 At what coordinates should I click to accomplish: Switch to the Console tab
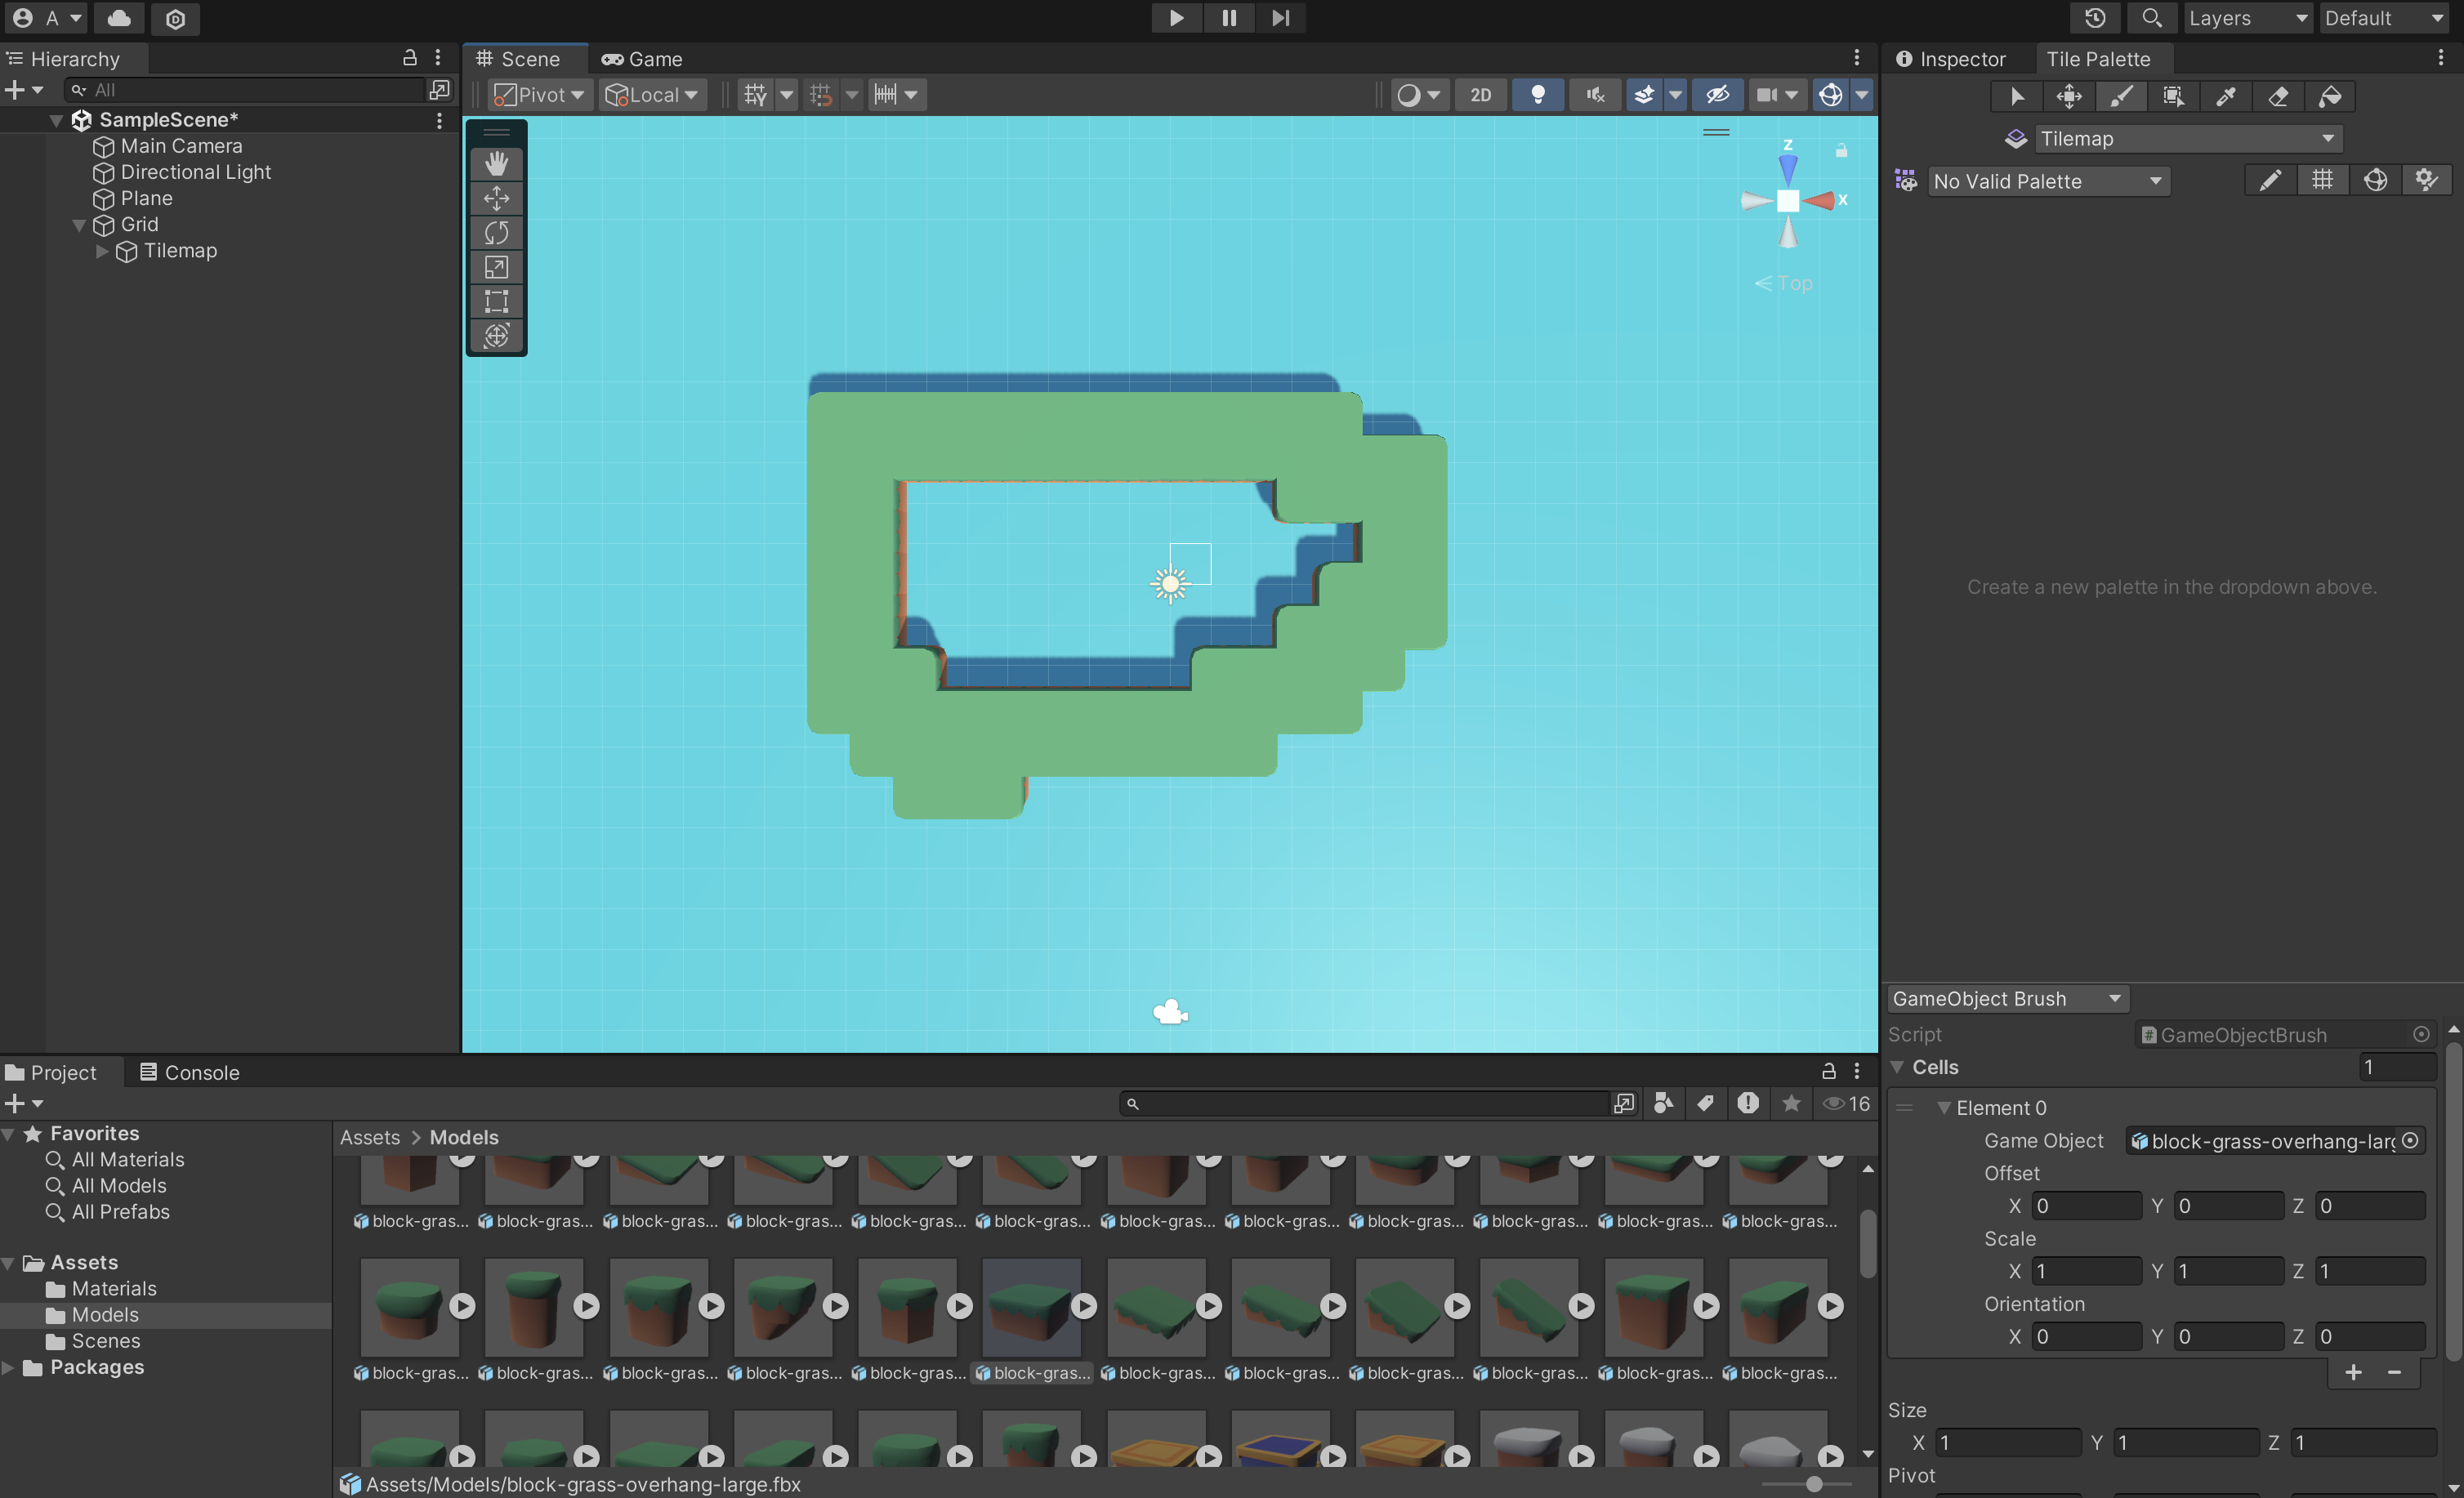pos(189,1072)
